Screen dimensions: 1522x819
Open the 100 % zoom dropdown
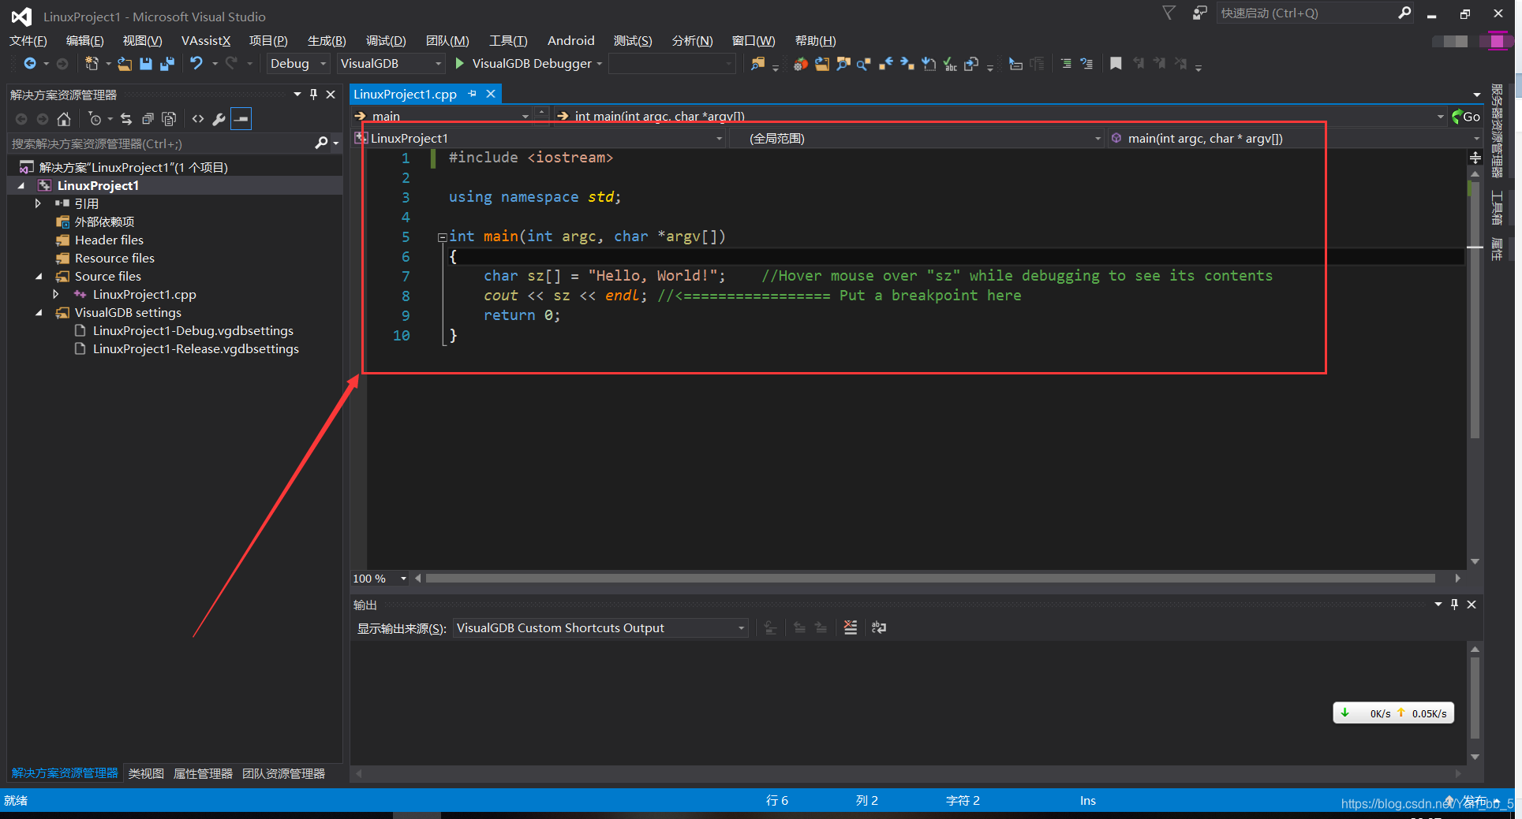[x=380, y=579]
